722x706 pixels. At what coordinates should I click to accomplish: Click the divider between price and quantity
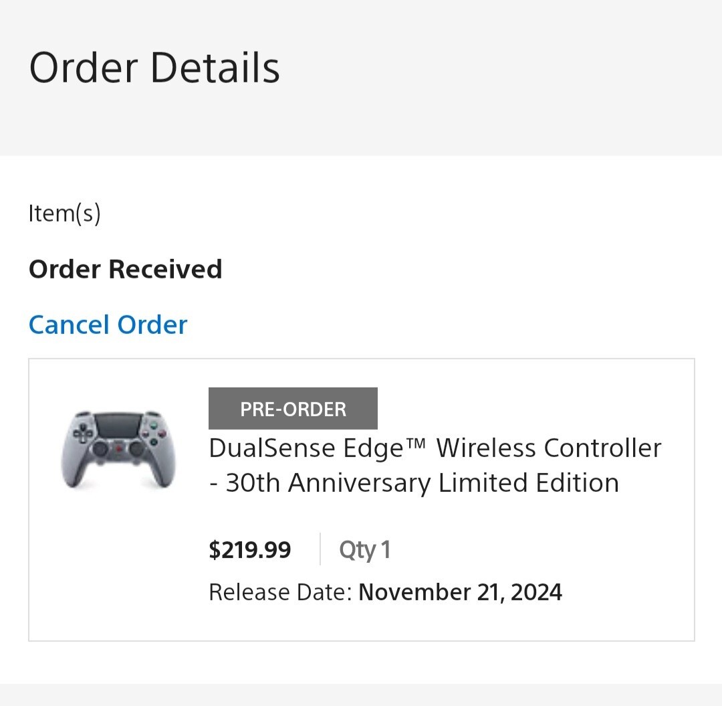click(320, 549)
